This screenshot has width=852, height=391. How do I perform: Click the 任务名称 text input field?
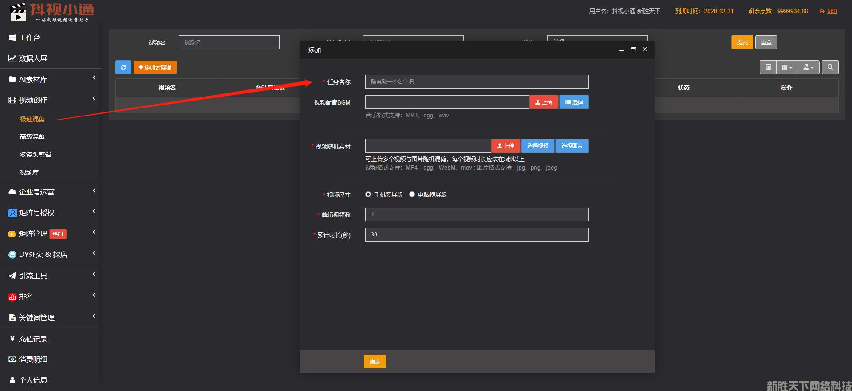click(477, 82)
